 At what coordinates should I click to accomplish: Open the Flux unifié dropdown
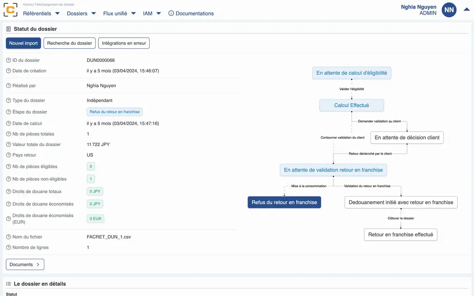119,14
